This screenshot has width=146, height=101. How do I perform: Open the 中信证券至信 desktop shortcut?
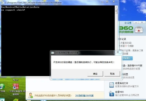16,89
